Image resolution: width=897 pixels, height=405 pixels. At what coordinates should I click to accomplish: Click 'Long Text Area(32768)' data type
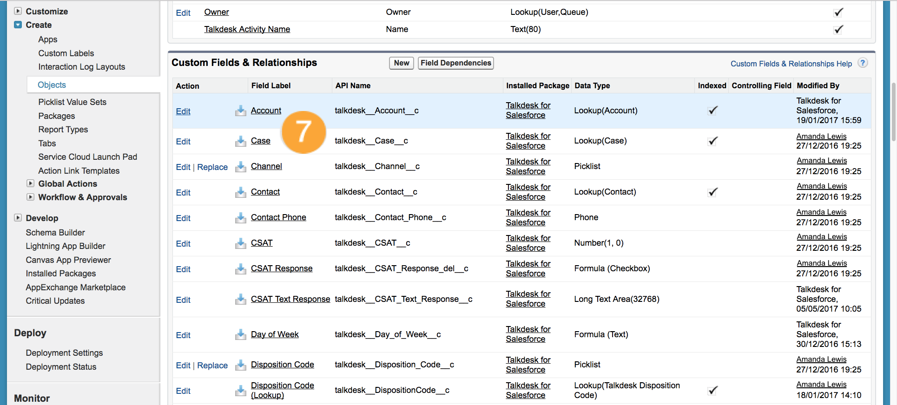click(x=617, y=299)
